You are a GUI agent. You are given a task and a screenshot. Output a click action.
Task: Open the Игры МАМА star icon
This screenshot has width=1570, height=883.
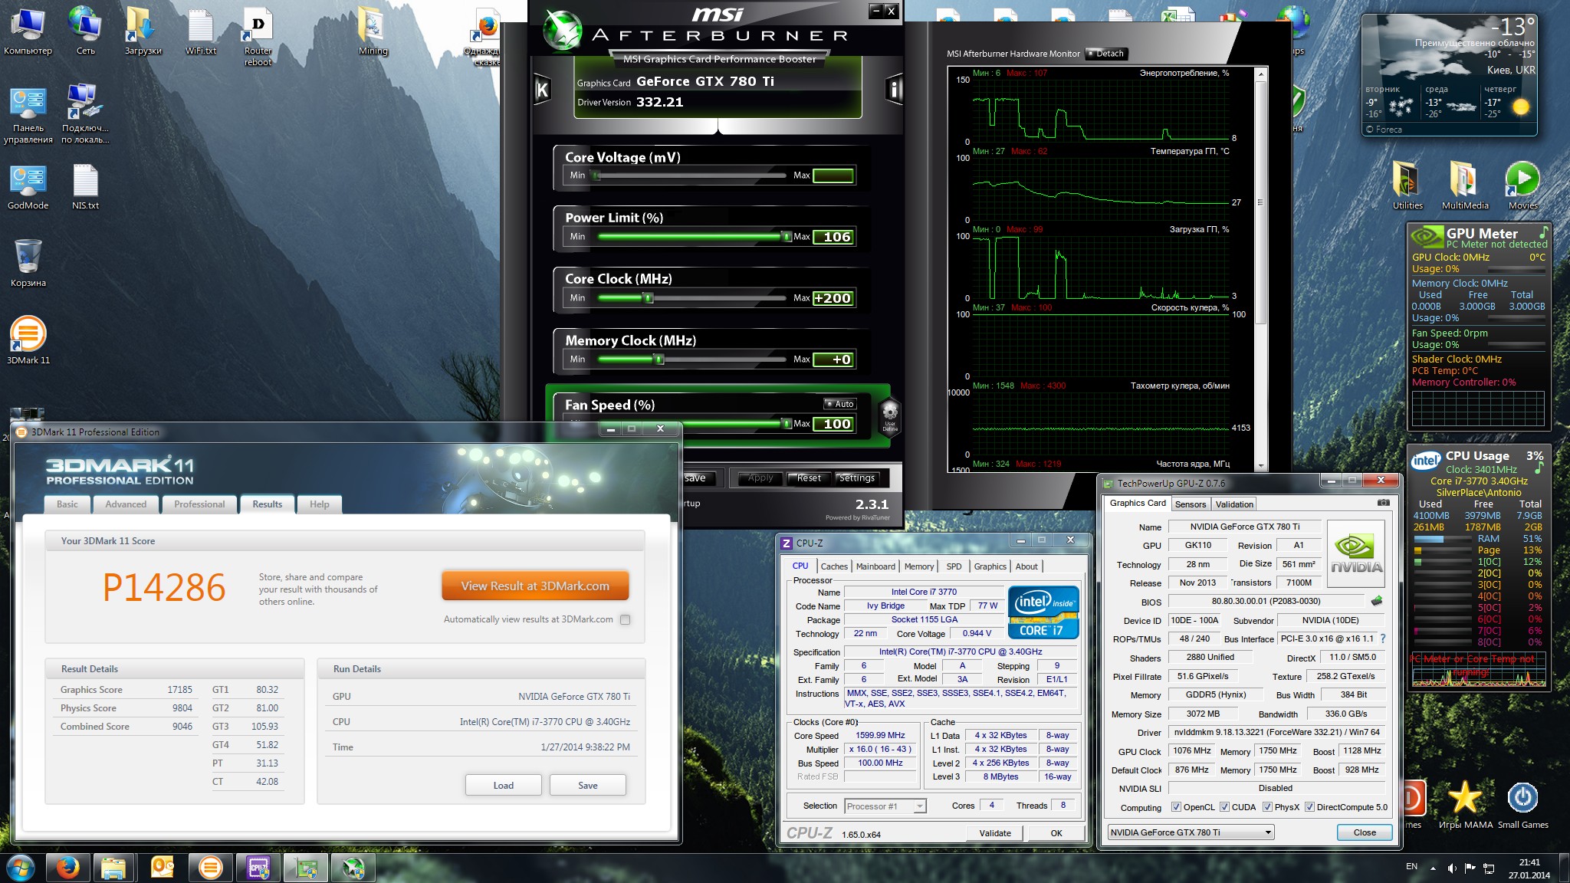[x=1465, y=804]
